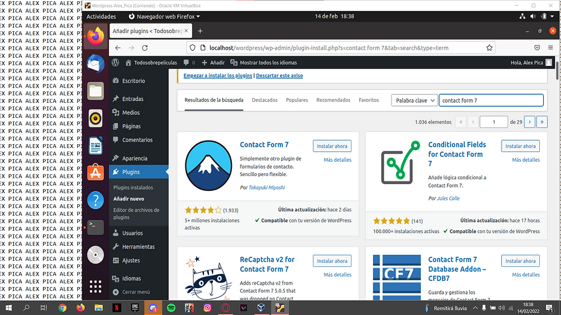Image resolution: width=561 pixels, height=315 pixels.
Task: Open Herramientas in the WordPress sidebar
Action: pyautogui.click(x=139, y=247)
